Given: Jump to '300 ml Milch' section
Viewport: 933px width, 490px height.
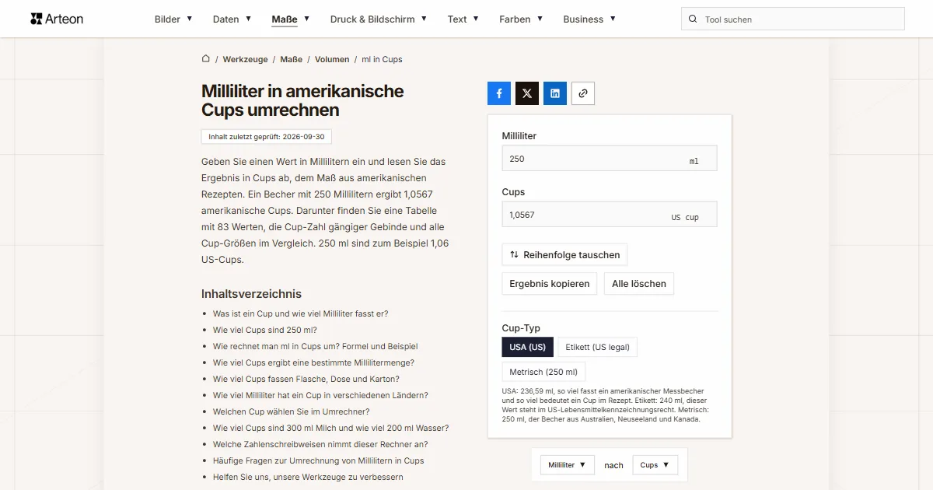Looking at the screenshot, I should pyautogui.click(x=330, y=428).
